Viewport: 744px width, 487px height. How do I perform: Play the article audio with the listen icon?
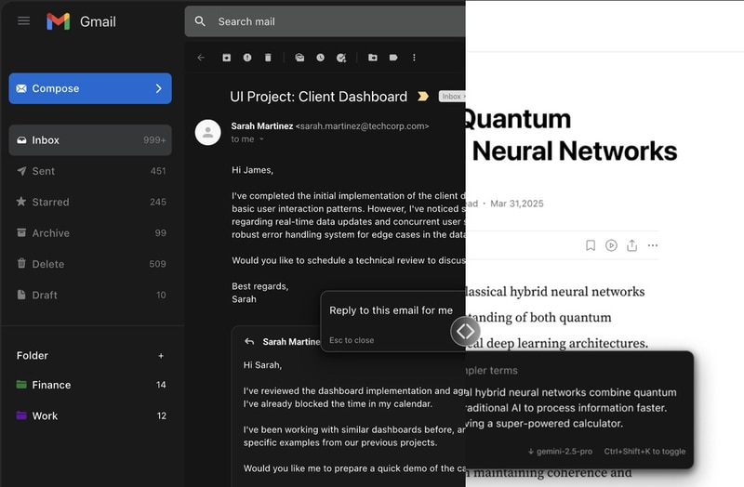pos(611,245)
